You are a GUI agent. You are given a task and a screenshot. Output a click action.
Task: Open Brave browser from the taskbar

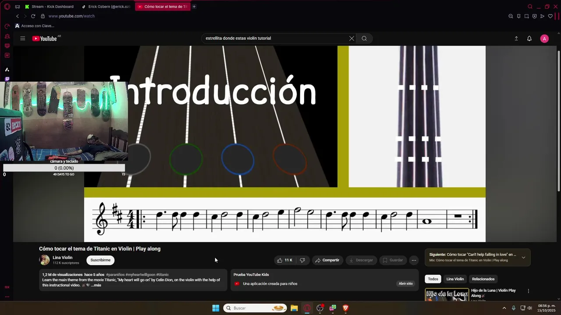345,308
